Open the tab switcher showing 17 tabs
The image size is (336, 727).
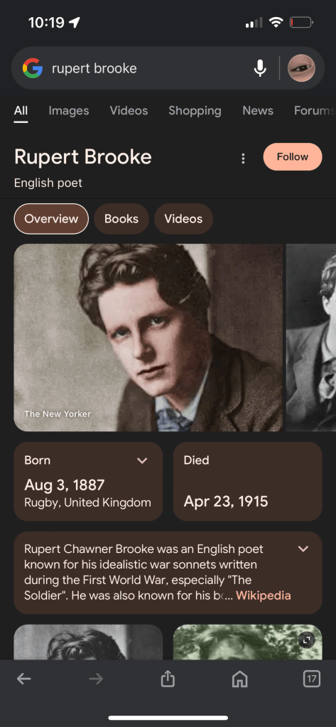(x=311, y=679)
